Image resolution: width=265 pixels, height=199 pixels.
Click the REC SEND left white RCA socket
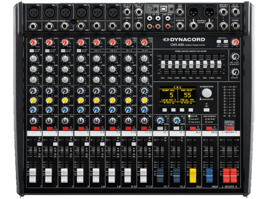click(168, 19)
